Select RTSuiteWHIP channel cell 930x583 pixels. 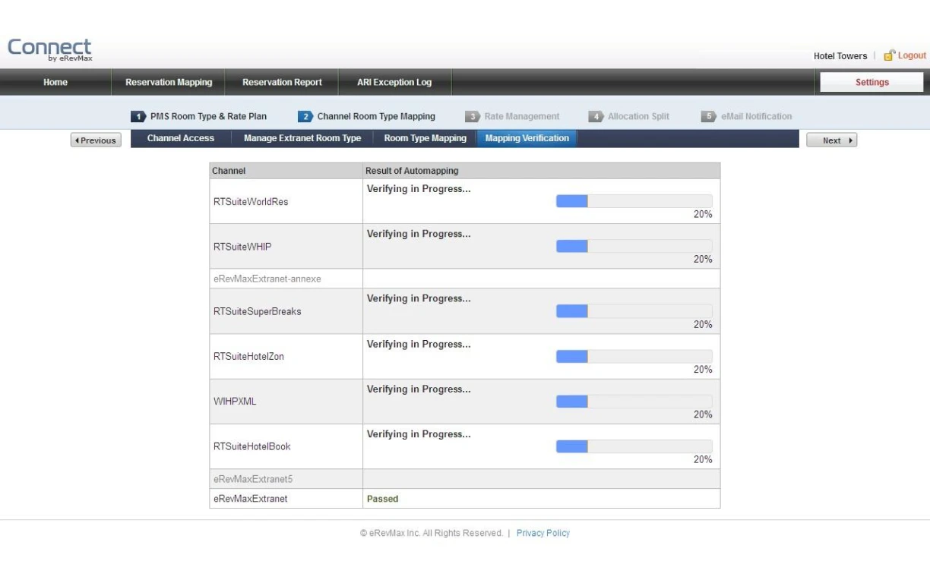click(x=286, y=247)
